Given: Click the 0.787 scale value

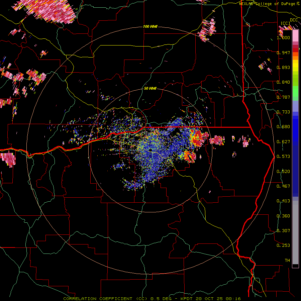Looking at the screenshot, I should pos(283,97).
